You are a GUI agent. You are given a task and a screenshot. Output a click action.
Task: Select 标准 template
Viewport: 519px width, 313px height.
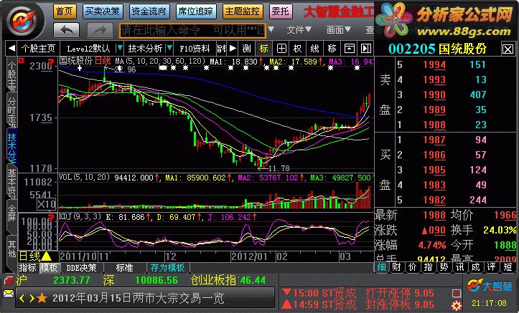pos(124,268)
